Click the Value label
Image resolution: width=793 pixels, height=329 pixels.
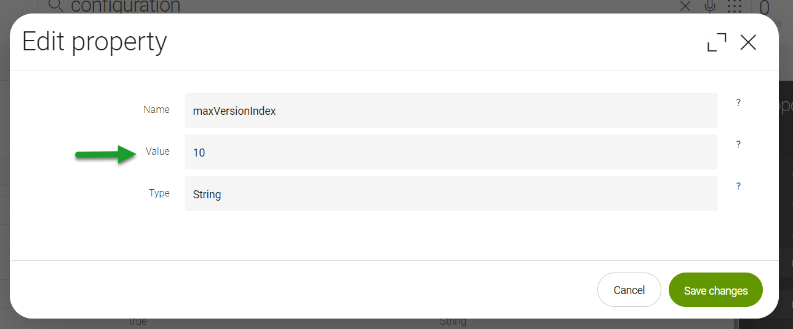(x=157, y=151)
